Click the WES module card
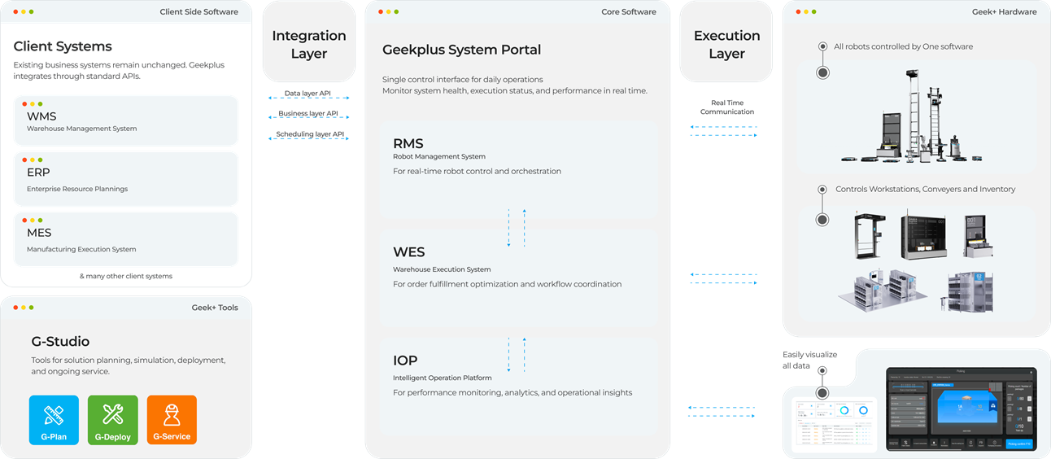 click(517, 278)
